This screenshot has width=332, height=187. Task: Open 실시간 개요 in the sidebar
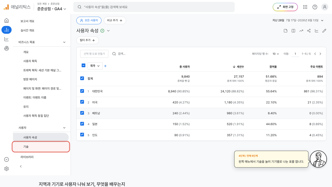coord(27,30)
